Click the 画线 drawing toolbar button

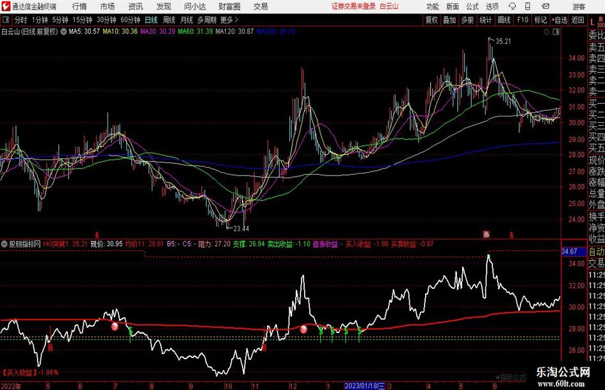pyautogui.click(x=504, y=20)
